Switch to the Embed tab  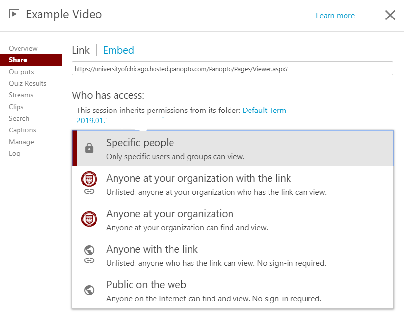[118, 50]
